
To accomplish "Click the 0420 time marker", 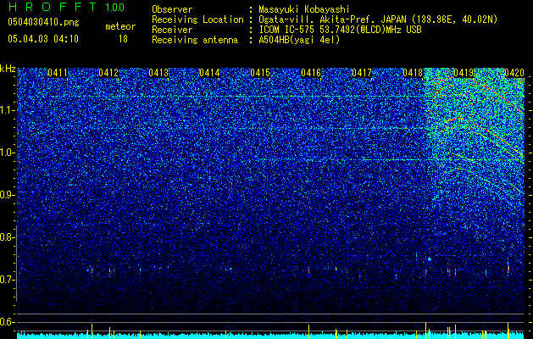I will (514, 73).
